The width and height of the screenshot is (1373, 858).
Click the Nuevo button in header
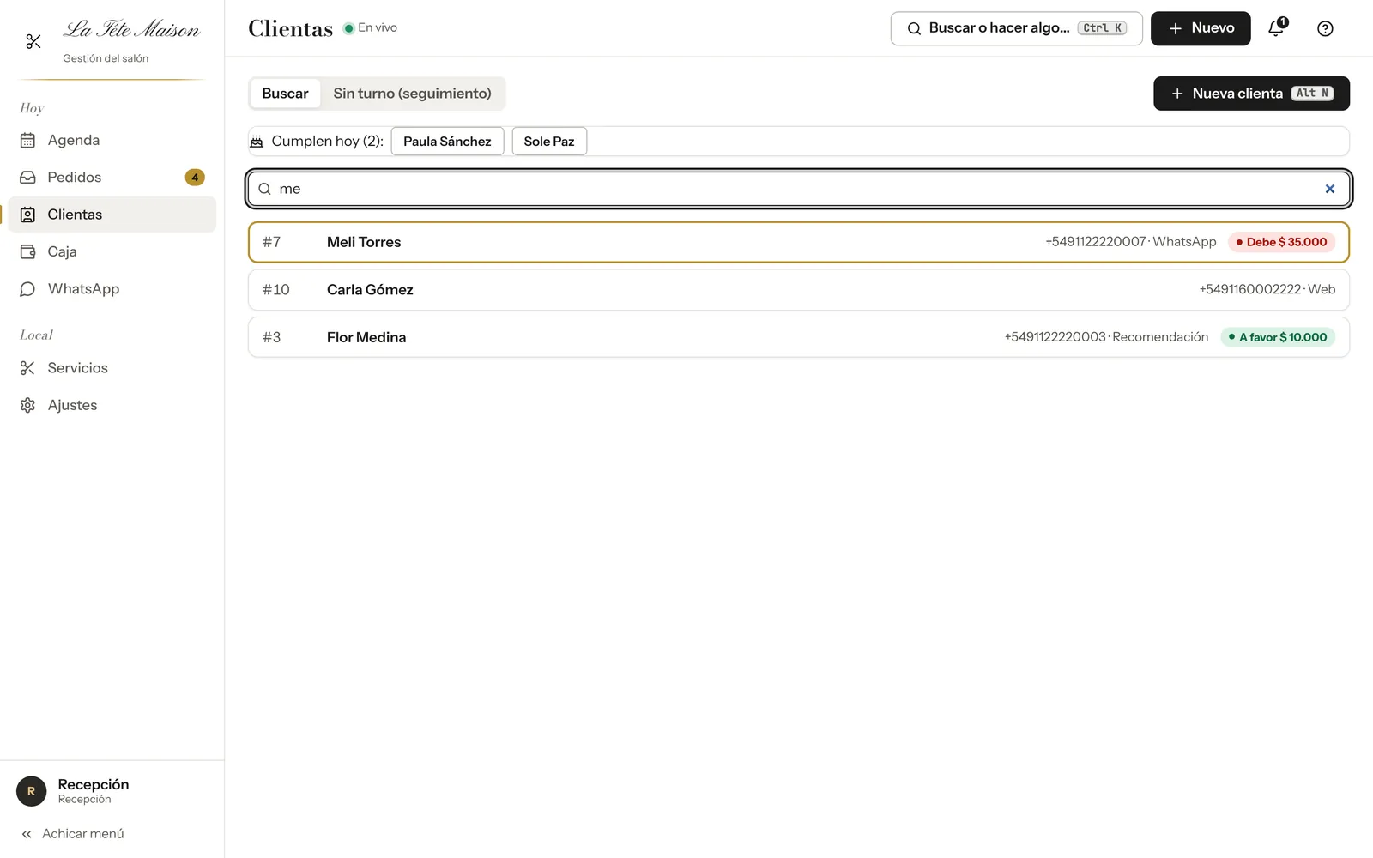1201,28
